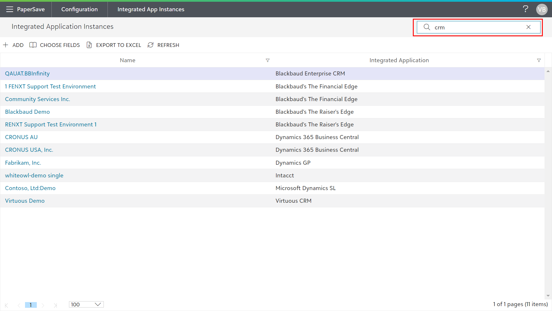Select the Integrated App Instances tab
552x311 pixels.
coord(151,9)
